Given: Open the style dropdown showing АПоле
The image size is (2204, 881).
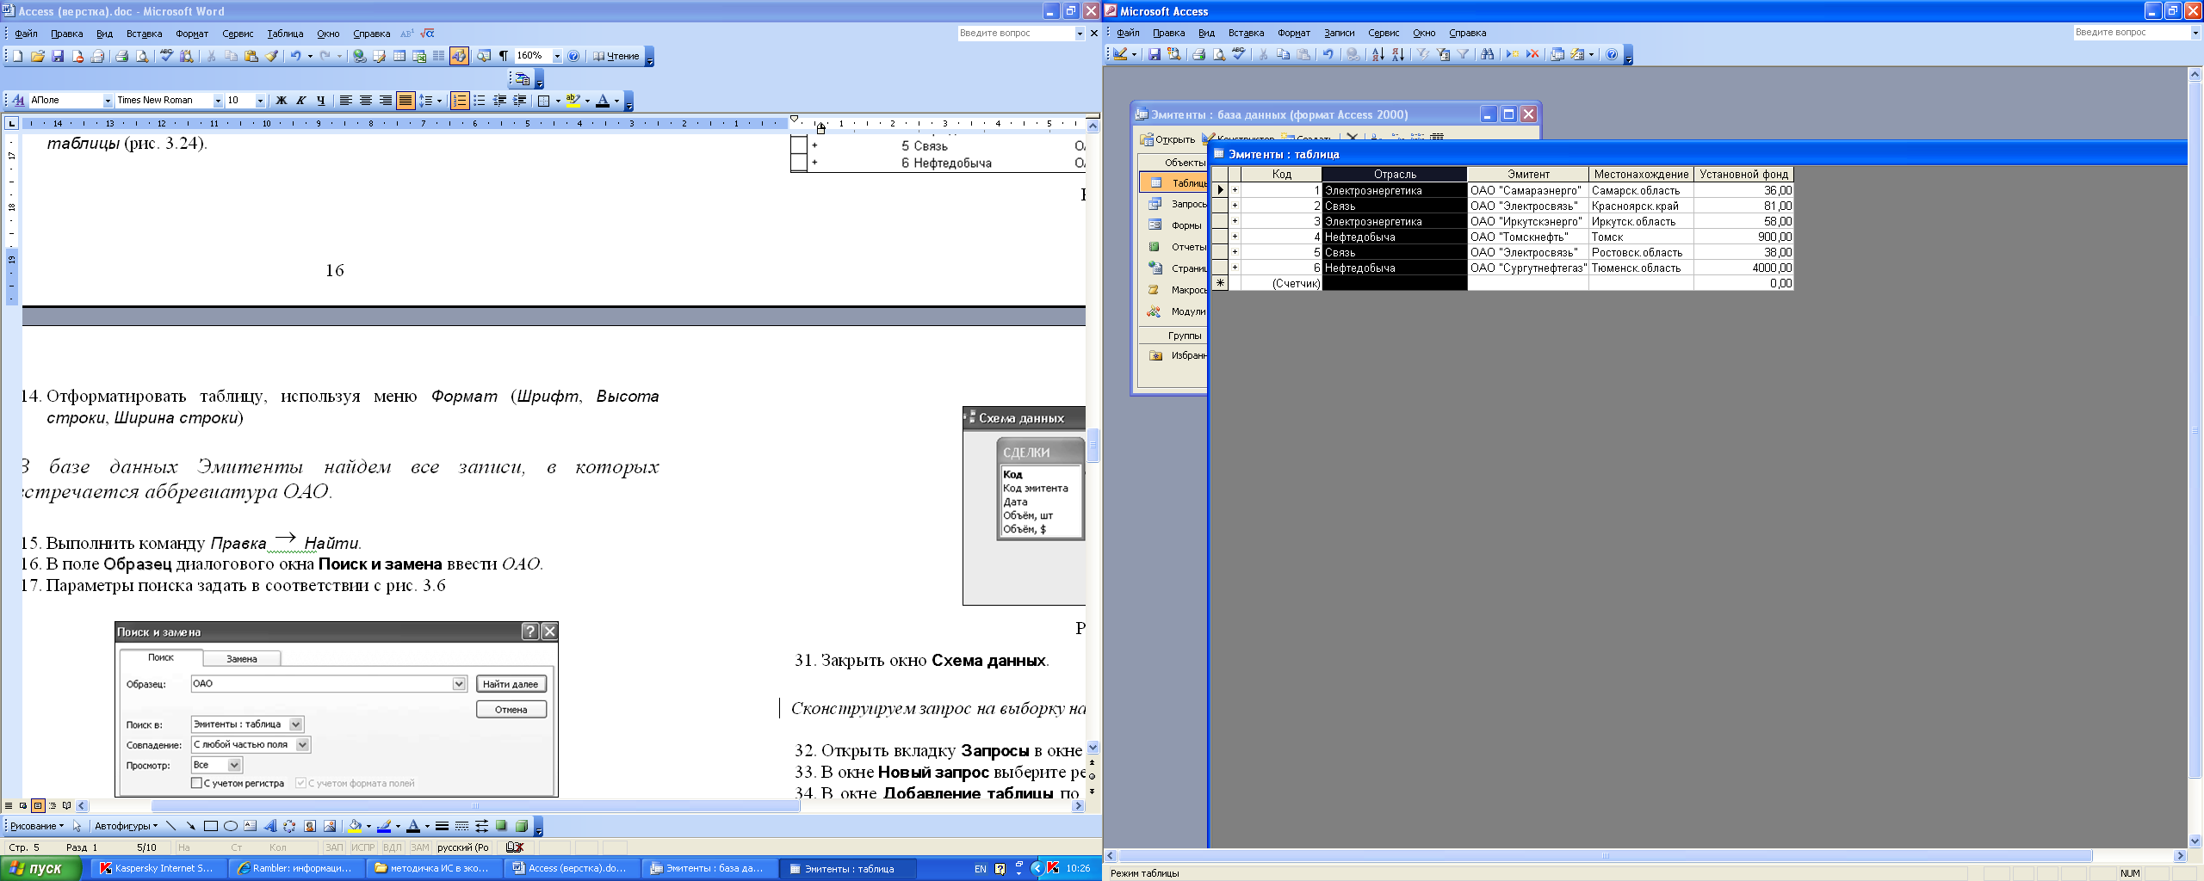Looking at the screenshot, I should [x=108, y=101].
